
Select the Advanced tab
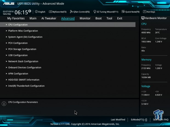point(68,18)
